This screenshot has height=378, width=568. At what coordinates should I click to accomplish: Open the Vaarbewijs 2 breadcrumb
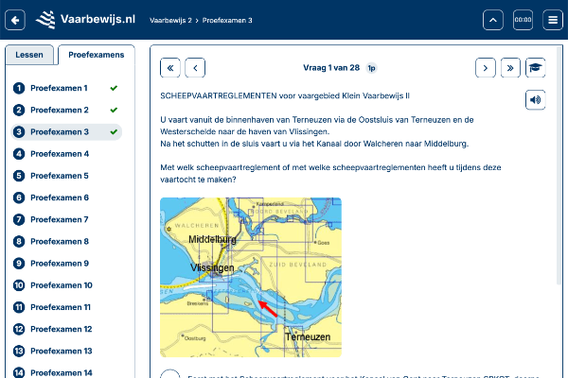pos(170,20)
